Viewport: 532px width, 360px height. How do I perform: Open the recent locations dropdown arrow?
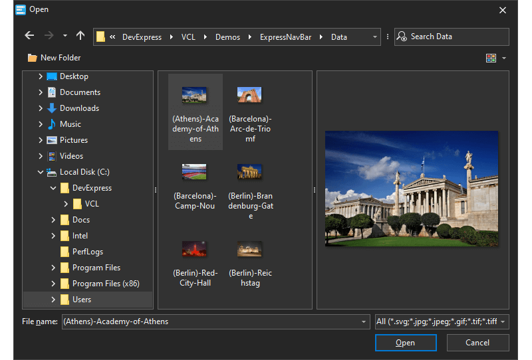click(65, 36)
